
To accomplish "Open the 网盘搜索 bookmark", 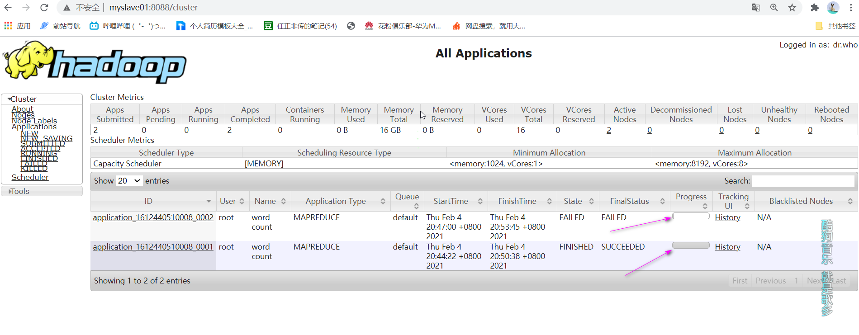I will (x=489, y=26).
